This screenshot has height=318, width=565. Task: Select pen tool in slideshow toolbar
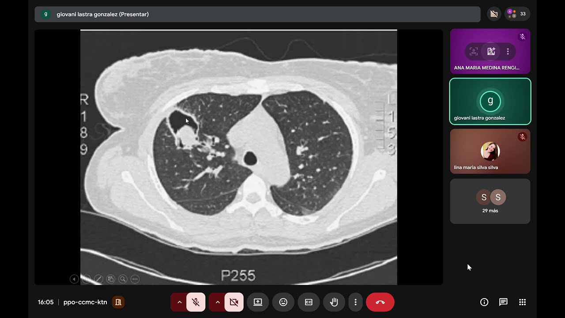98,279
